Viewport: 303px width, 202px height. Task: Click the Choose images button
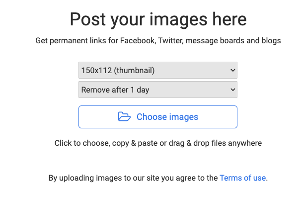[x=158, y=117]
